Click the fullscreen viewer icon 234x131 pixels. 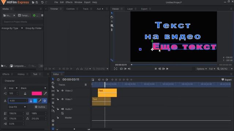116,69
